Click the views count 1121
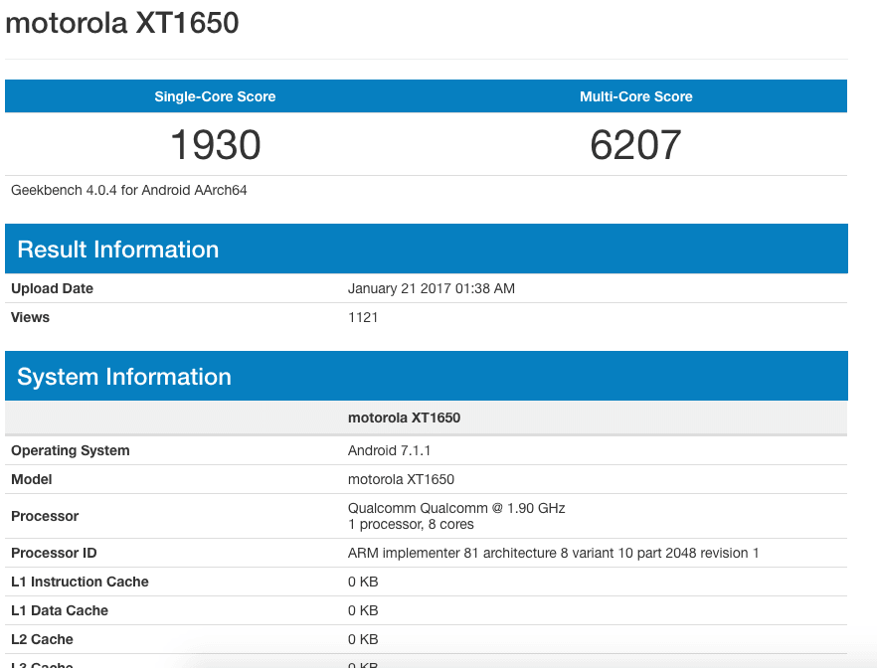Image resolution: width=877 pixels, height=668 pixels. click(x=363, y=317)
